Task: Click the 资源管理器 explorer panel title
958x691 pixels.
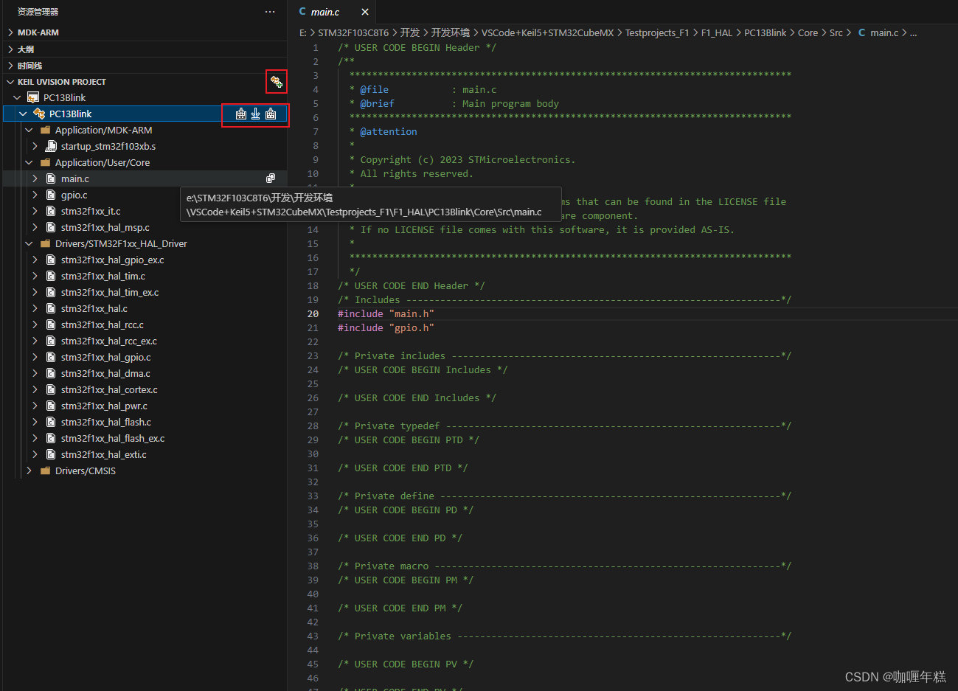Action: click(38, 12)
